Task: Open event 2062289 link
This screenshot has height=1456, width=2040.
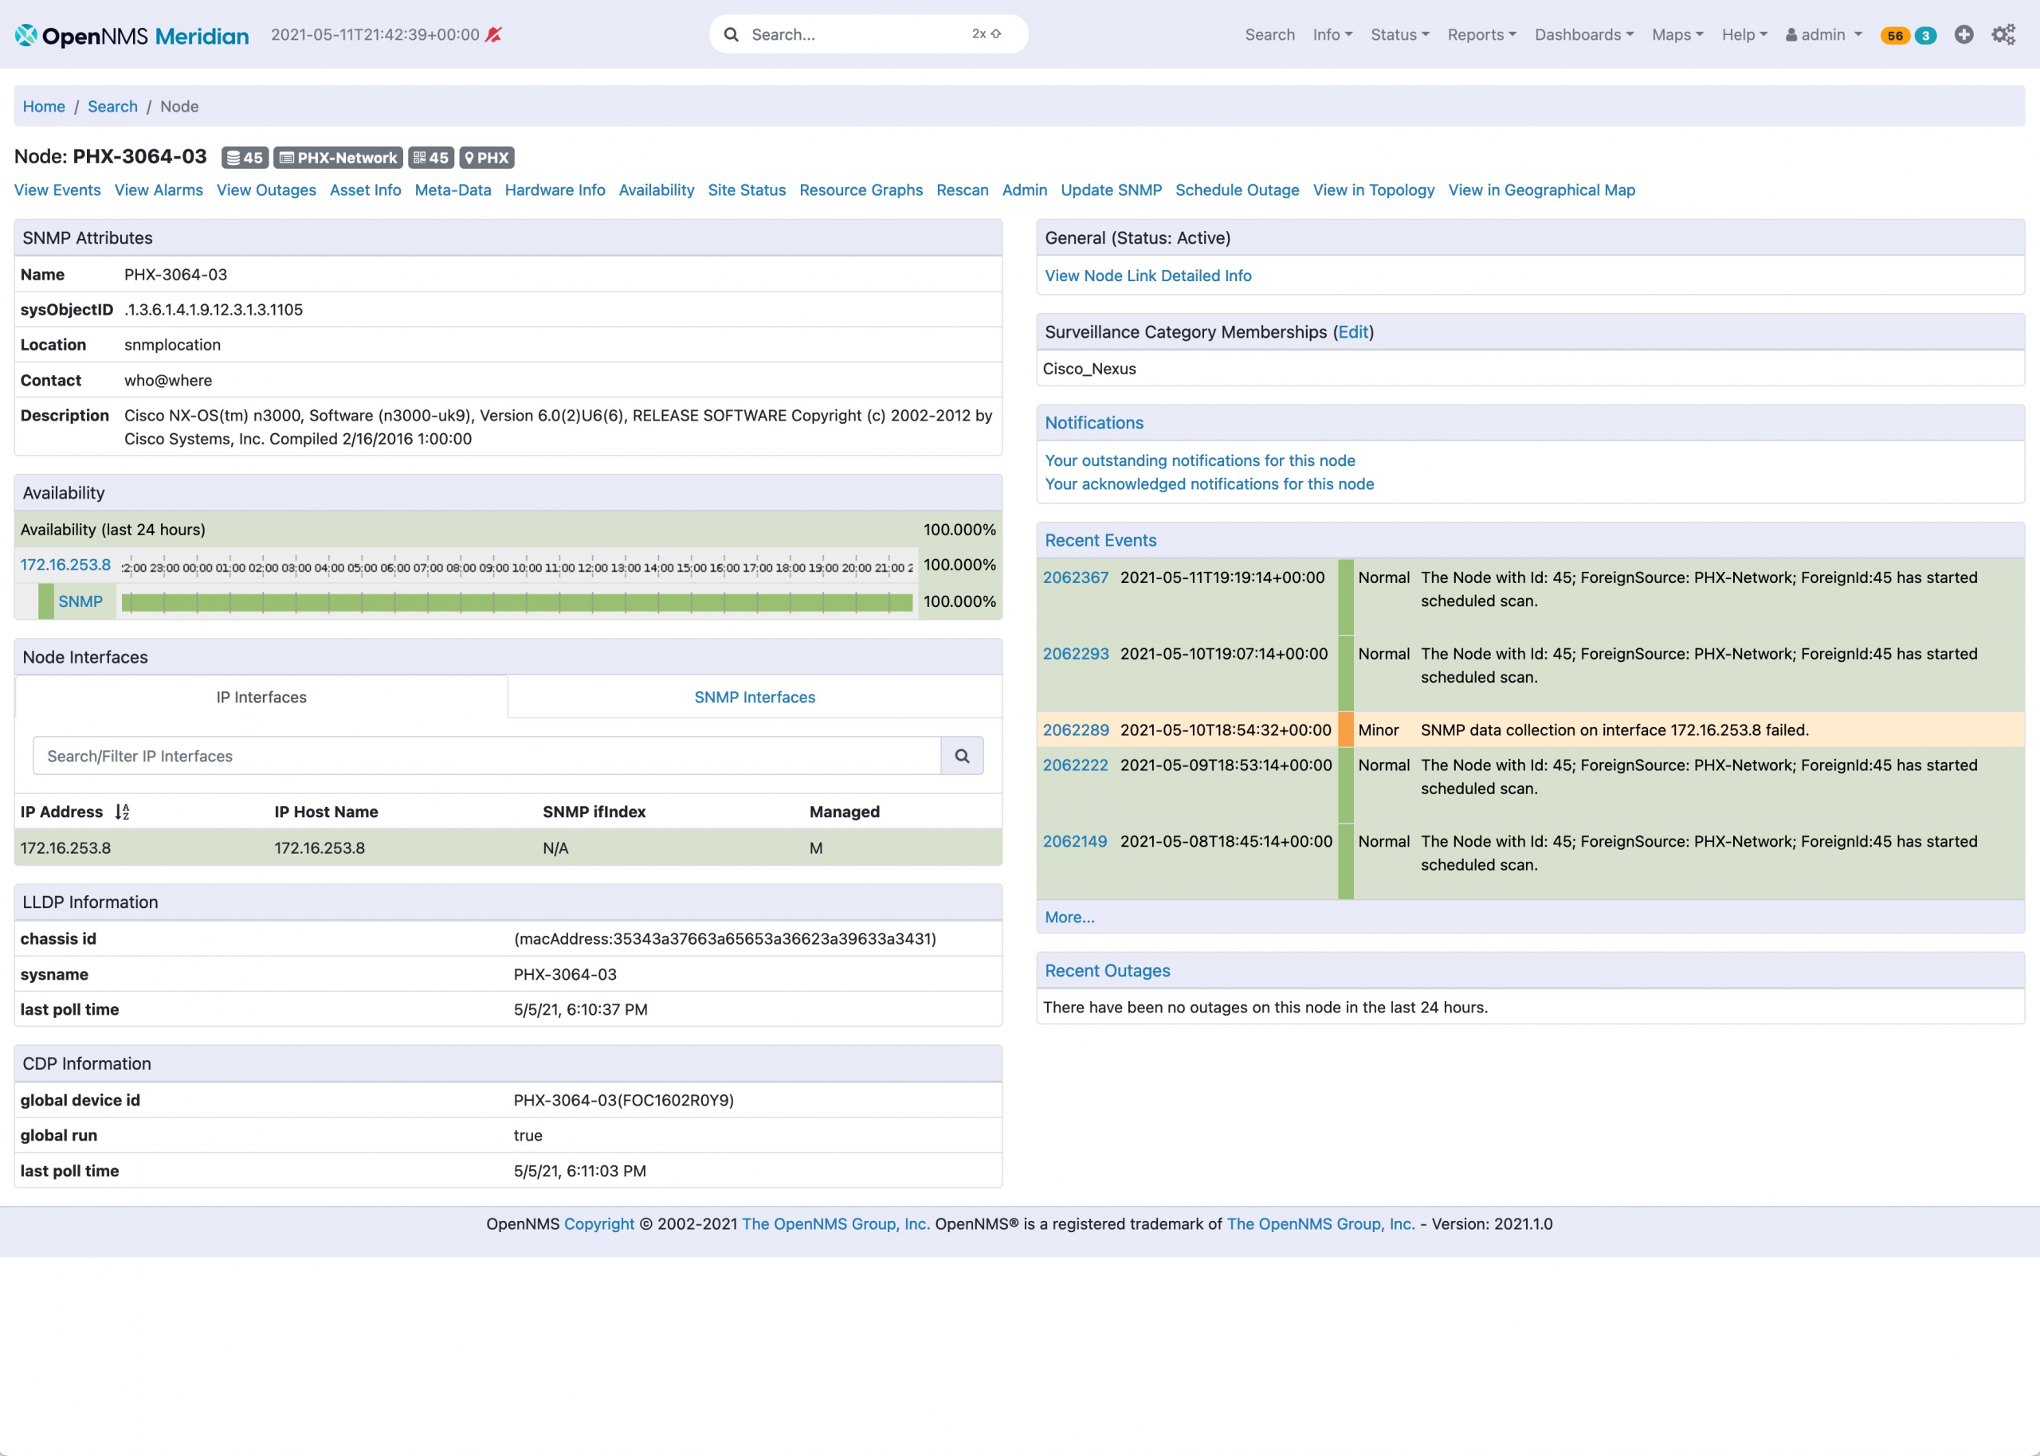Action: pyautogui.click(x=1075, y=730)
